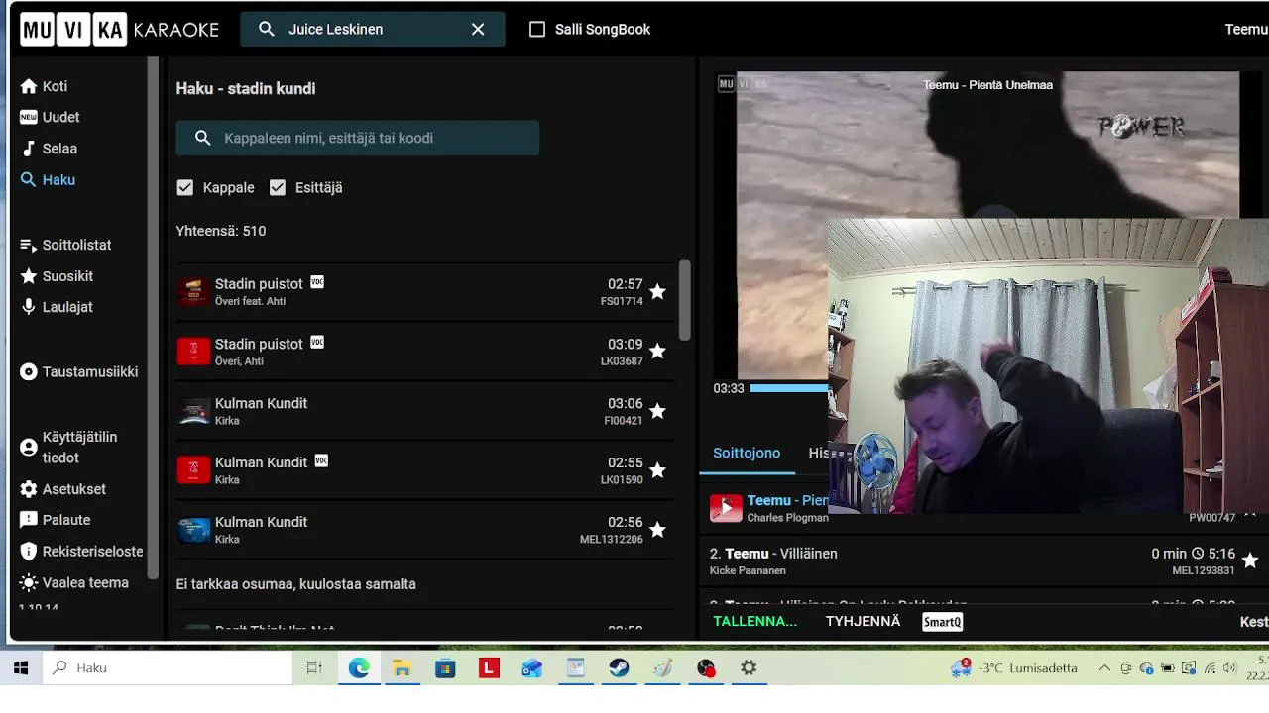
Task: Open the Selaa browse section
Action: (x=49, y=149)
